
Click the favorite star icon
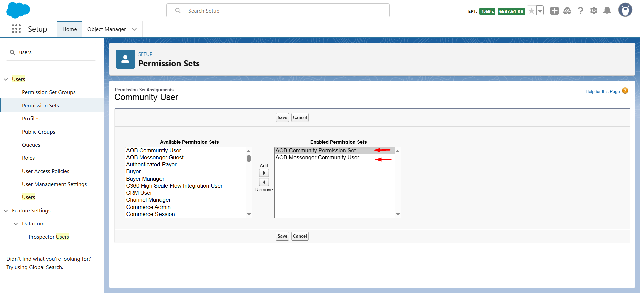click(x=532, y=11)
